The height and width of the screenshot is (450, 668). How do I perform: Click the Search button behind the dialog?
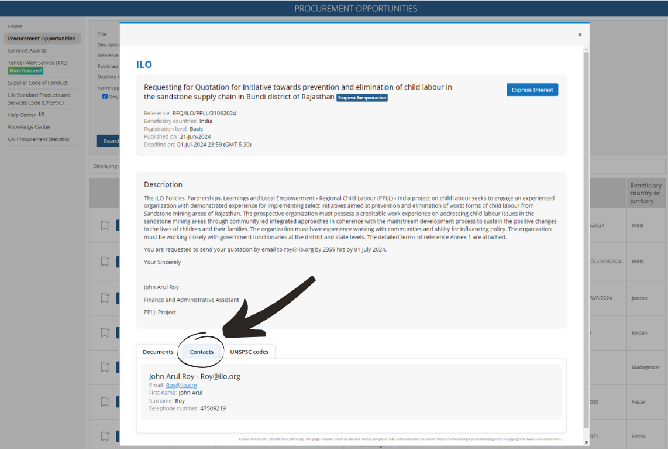click(x=108, y=141)
